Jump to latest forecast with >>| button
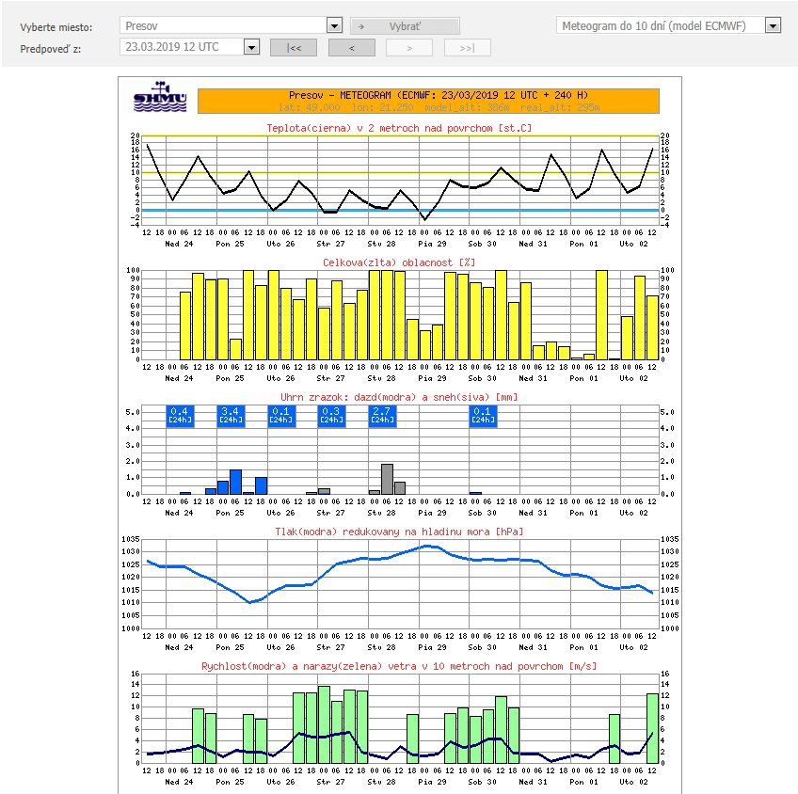 point(467,47)
